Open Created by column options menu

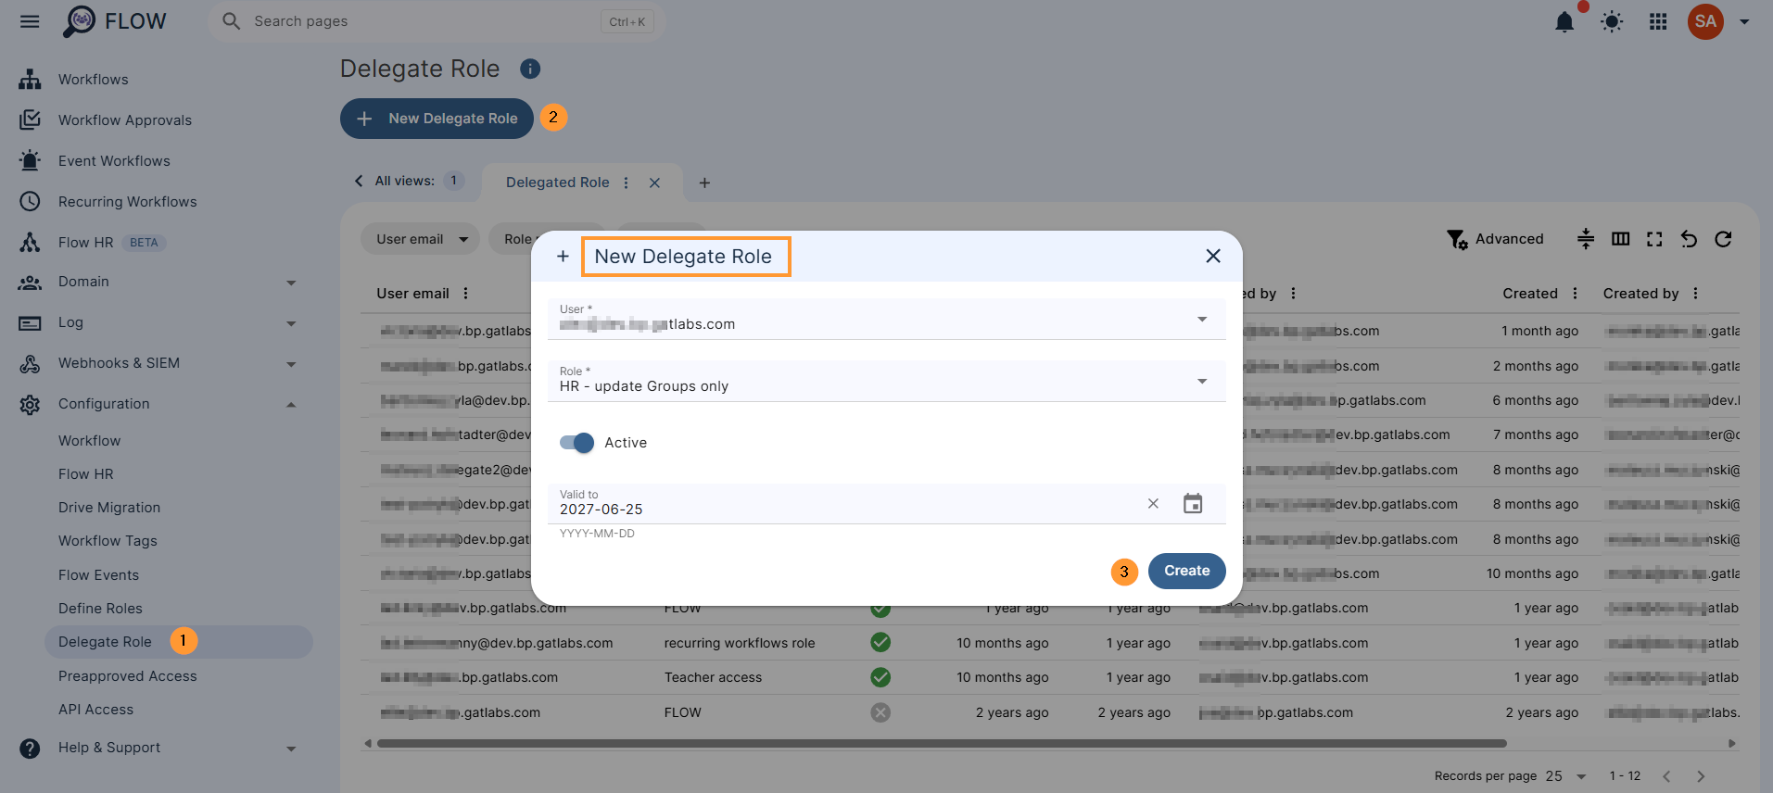point(1695,294)
